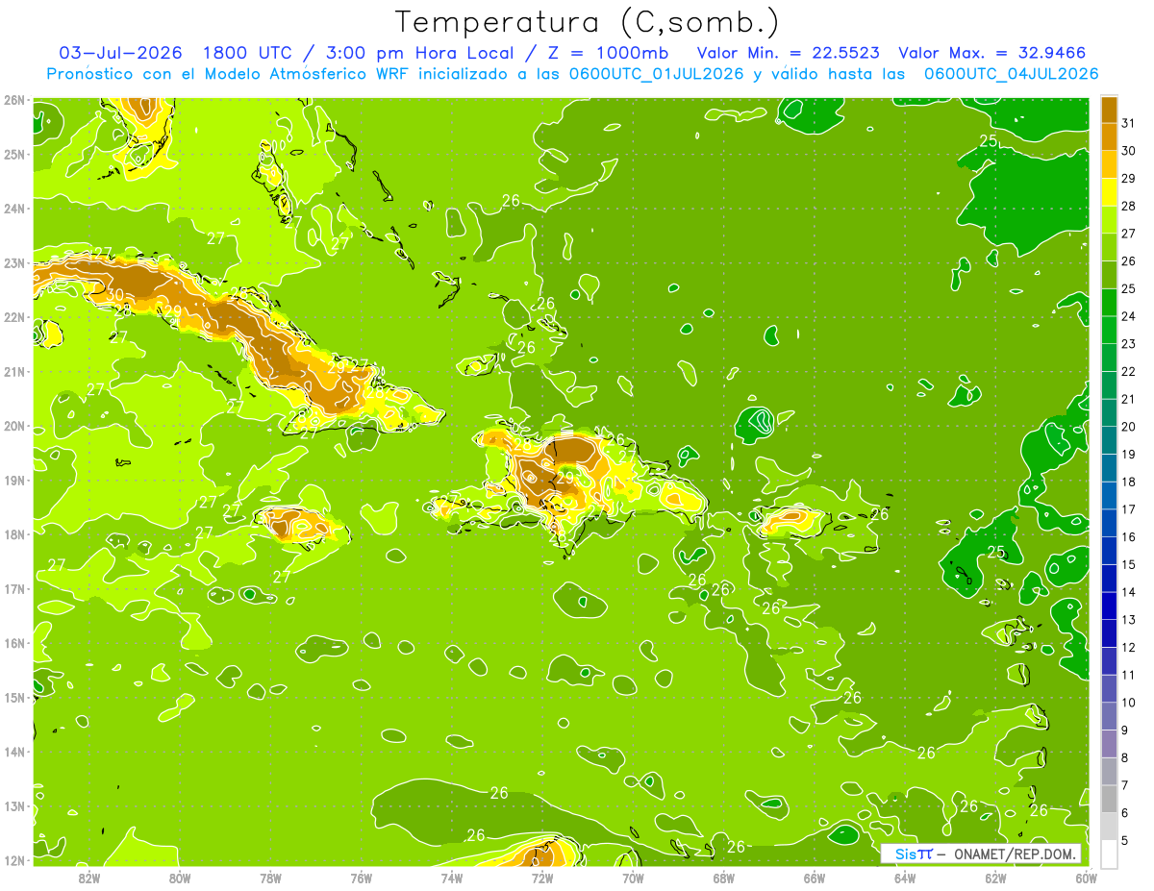
Task: Click the '60W' longitude axis label
Action: point(1086,877)
